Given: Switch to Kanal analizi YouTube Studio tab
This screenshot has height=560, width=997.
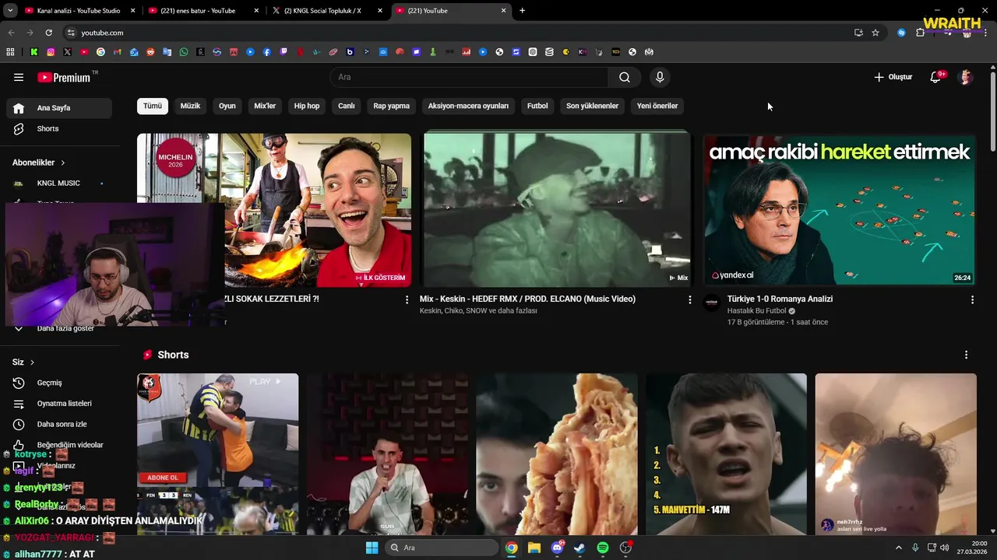Looking at the screenshot, I should [79, 11].
